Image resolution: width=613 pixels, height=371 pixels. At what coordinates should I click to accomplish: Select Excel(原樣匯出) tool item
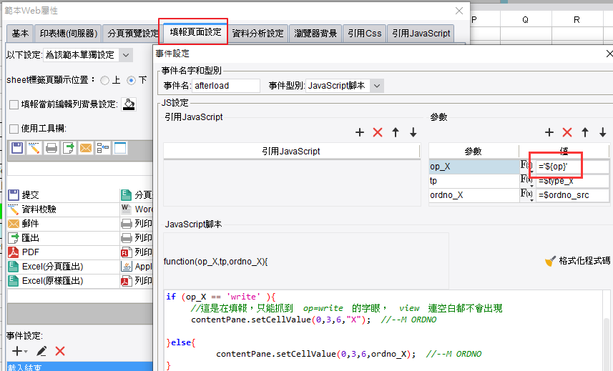click(63, 281)
